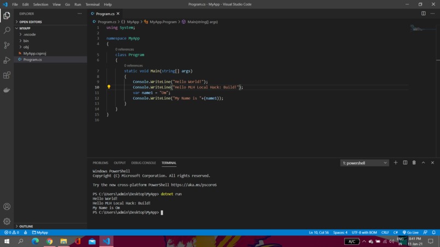The height and width of the screenshot is (247, 440).
Task: Switch to the Problems panel tab
Action: (100, 163)
